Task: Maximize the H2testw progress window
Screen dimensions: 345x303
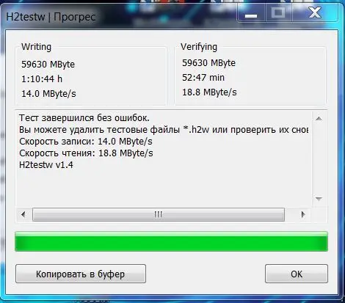Action: coord(278,12)
